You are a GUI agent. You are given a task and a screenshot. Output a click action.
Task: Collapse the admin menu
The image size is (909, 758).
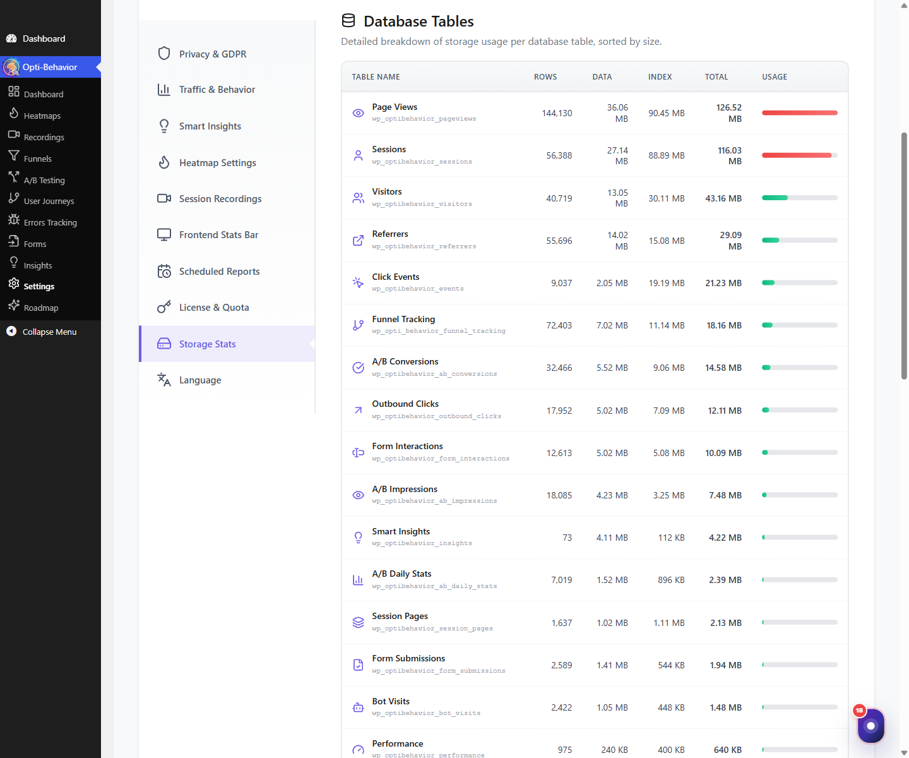[x=42, y=332]
